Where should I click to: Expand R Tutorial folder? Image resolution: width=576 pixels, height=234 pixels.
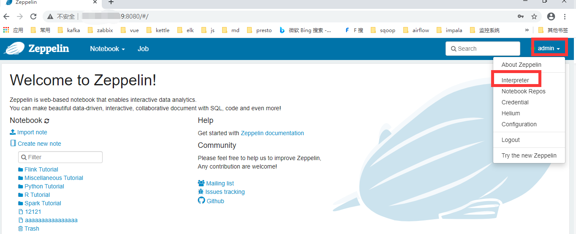coord(34,195)
